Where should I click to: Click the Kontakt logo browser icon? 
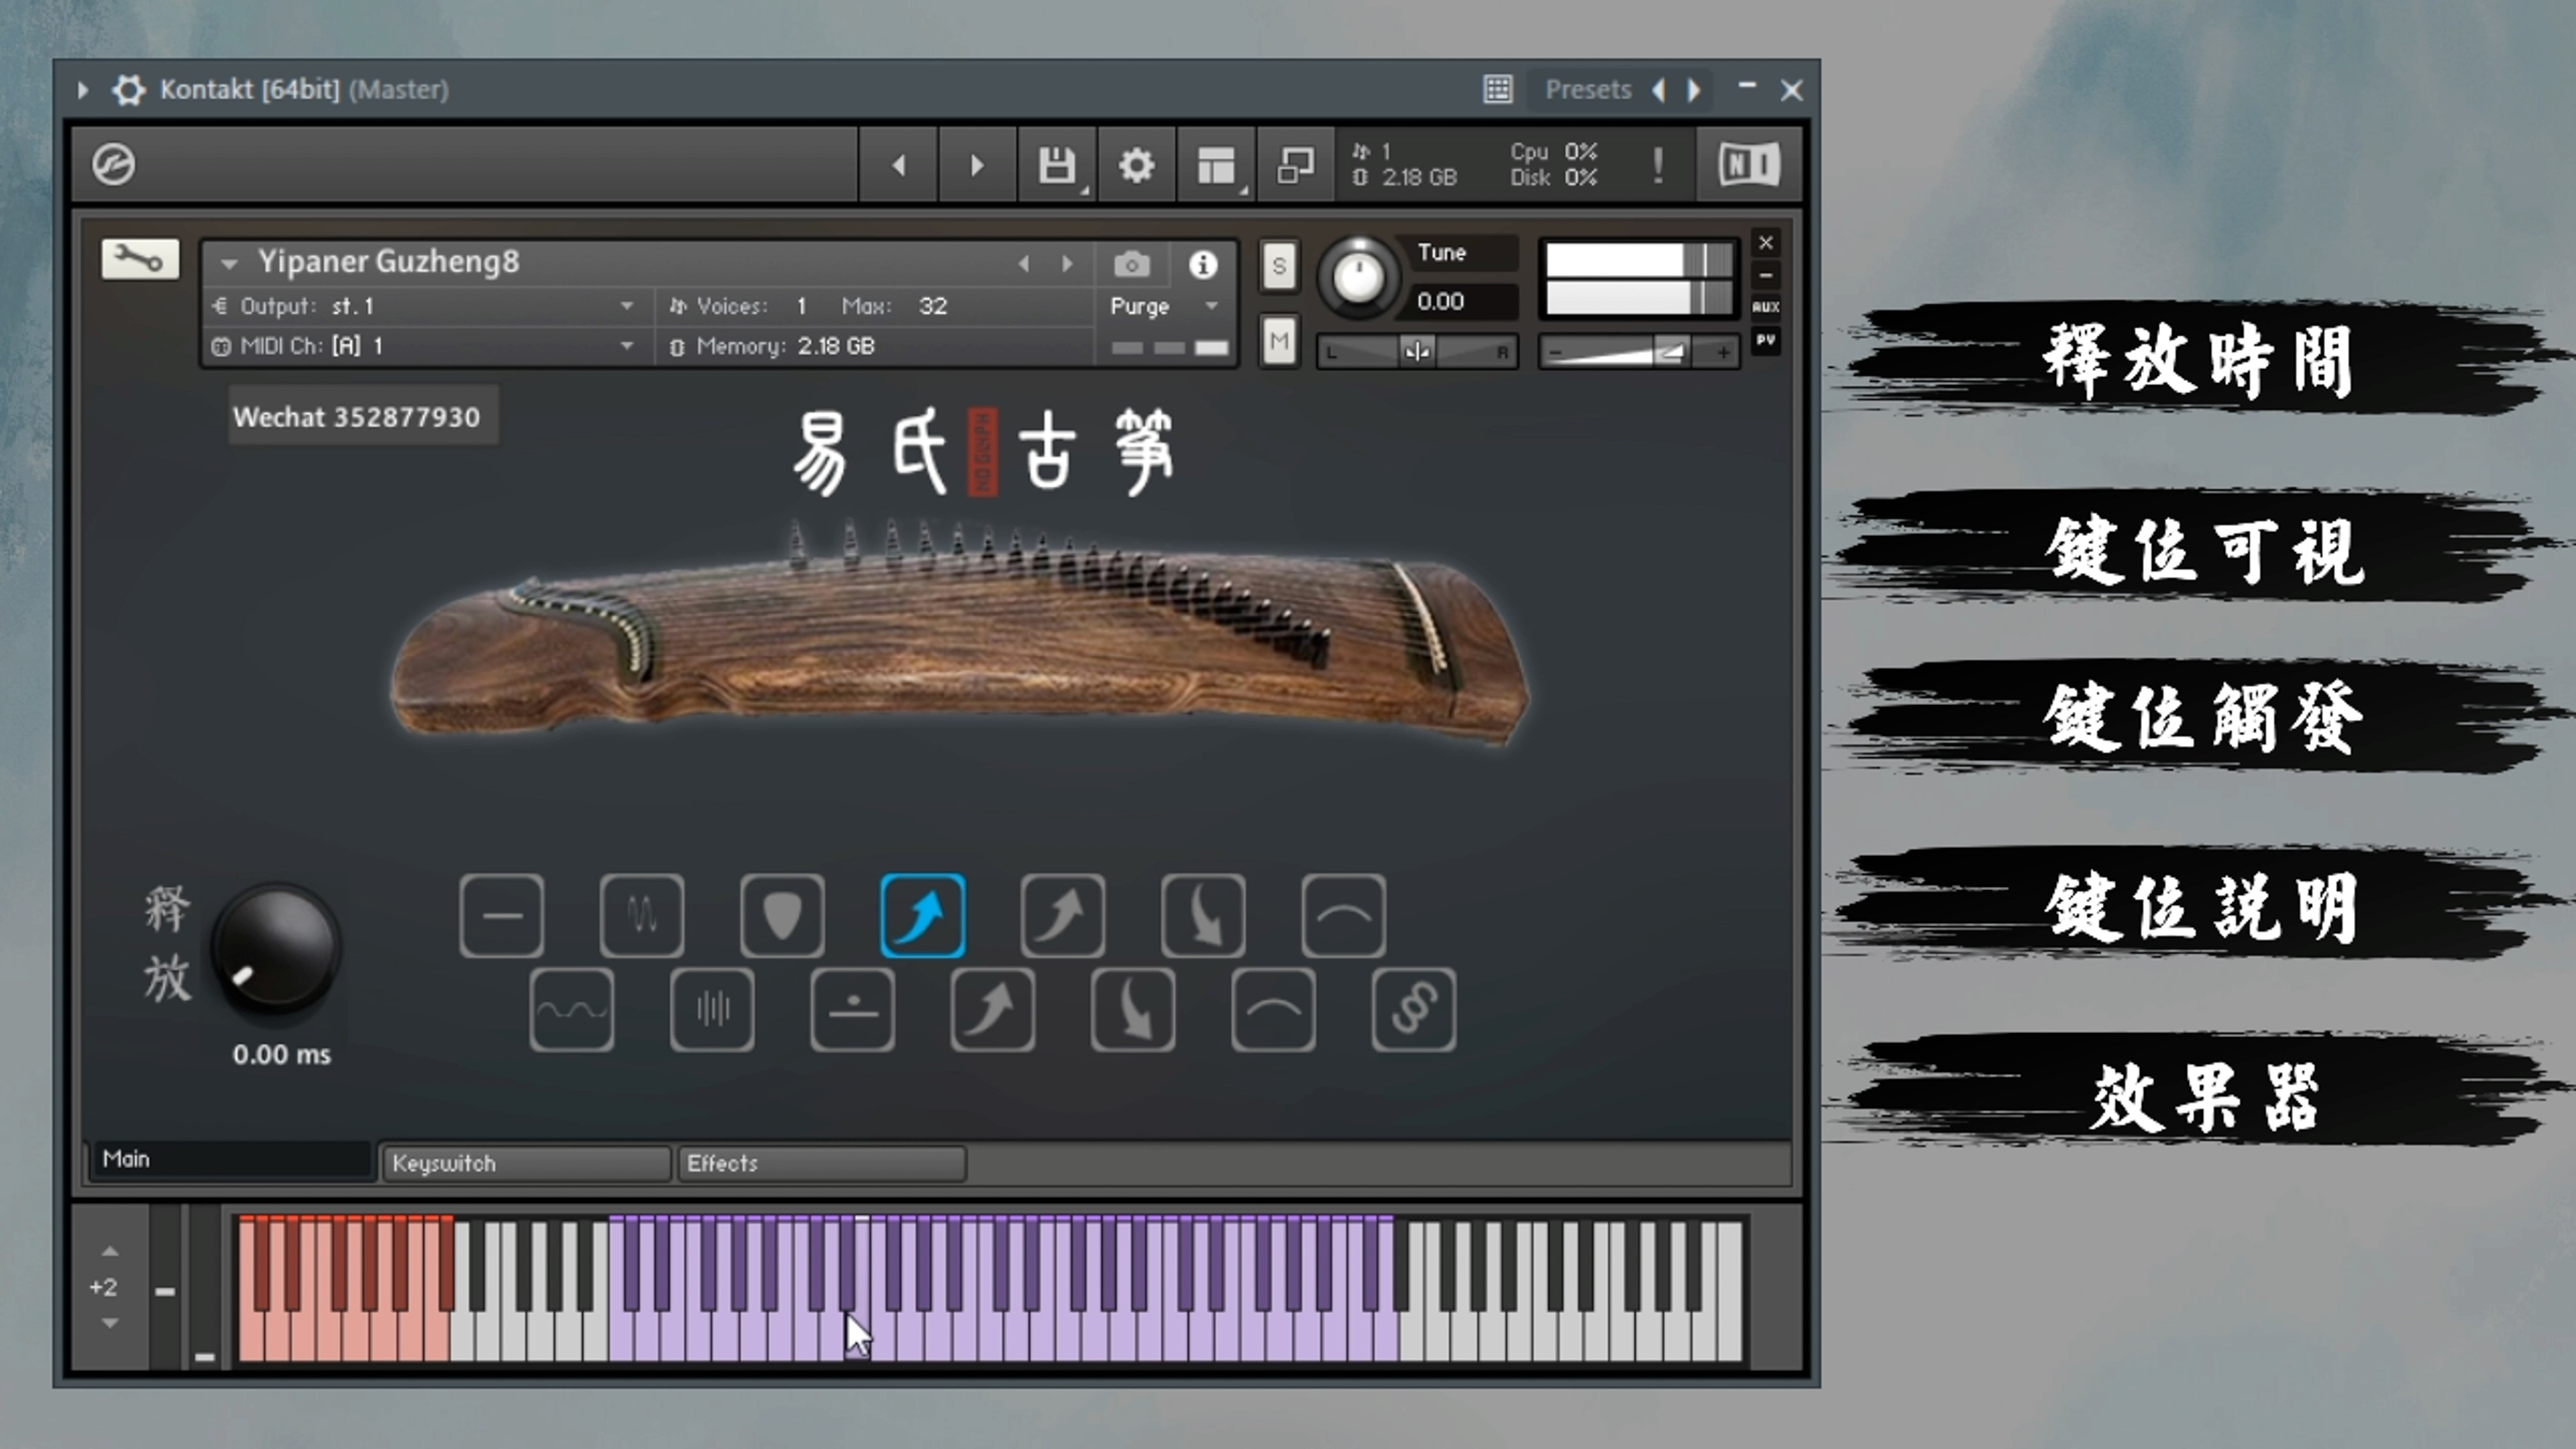click(x=113, y=164)
